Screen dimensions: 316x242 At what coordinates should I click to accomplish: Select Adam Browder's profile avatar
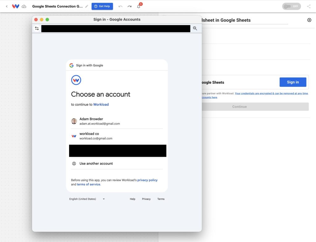(74, 121)
